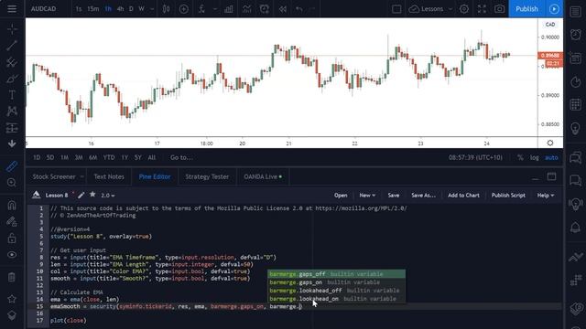The image size is (586, 329).
Task: Click the undo arrow
Action: pos(299,8)
